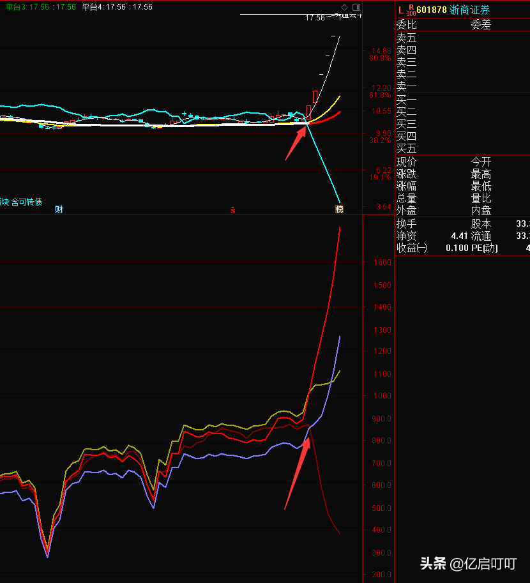530x583 pixels.
Task: Click the PE(动) ratio label
Action: (484, 248)
